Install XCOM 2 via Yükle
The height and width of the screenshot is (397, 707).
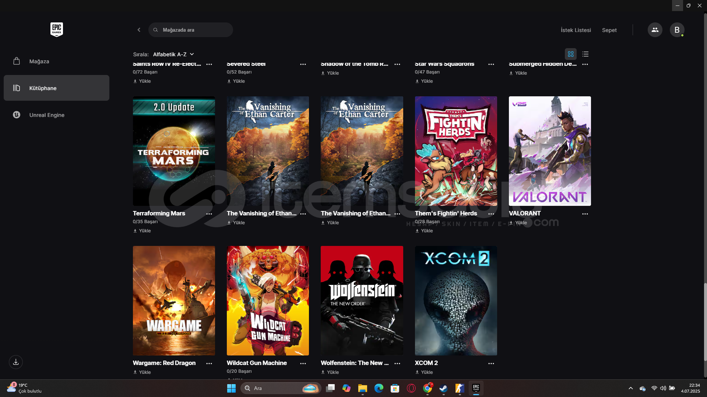424,372
